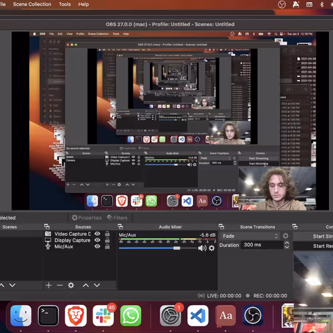Open Terminal from the Dock
Viewport: 333px width, 333px height.
click(48, 316)
